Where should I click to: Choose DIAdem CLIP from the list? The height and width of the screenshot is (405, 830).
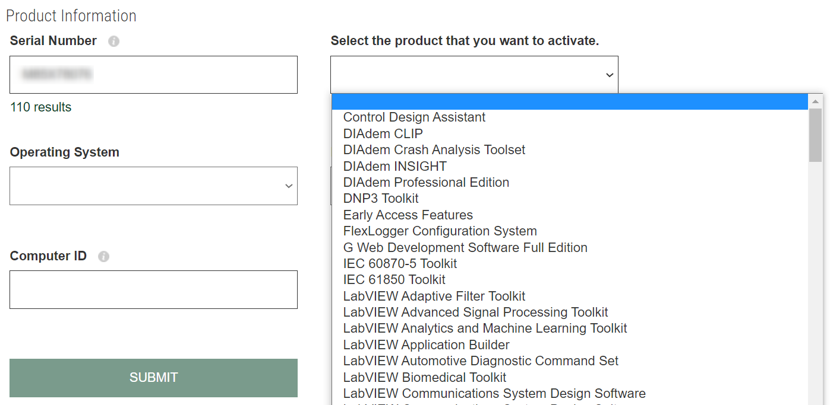click(x=570, y=134)
